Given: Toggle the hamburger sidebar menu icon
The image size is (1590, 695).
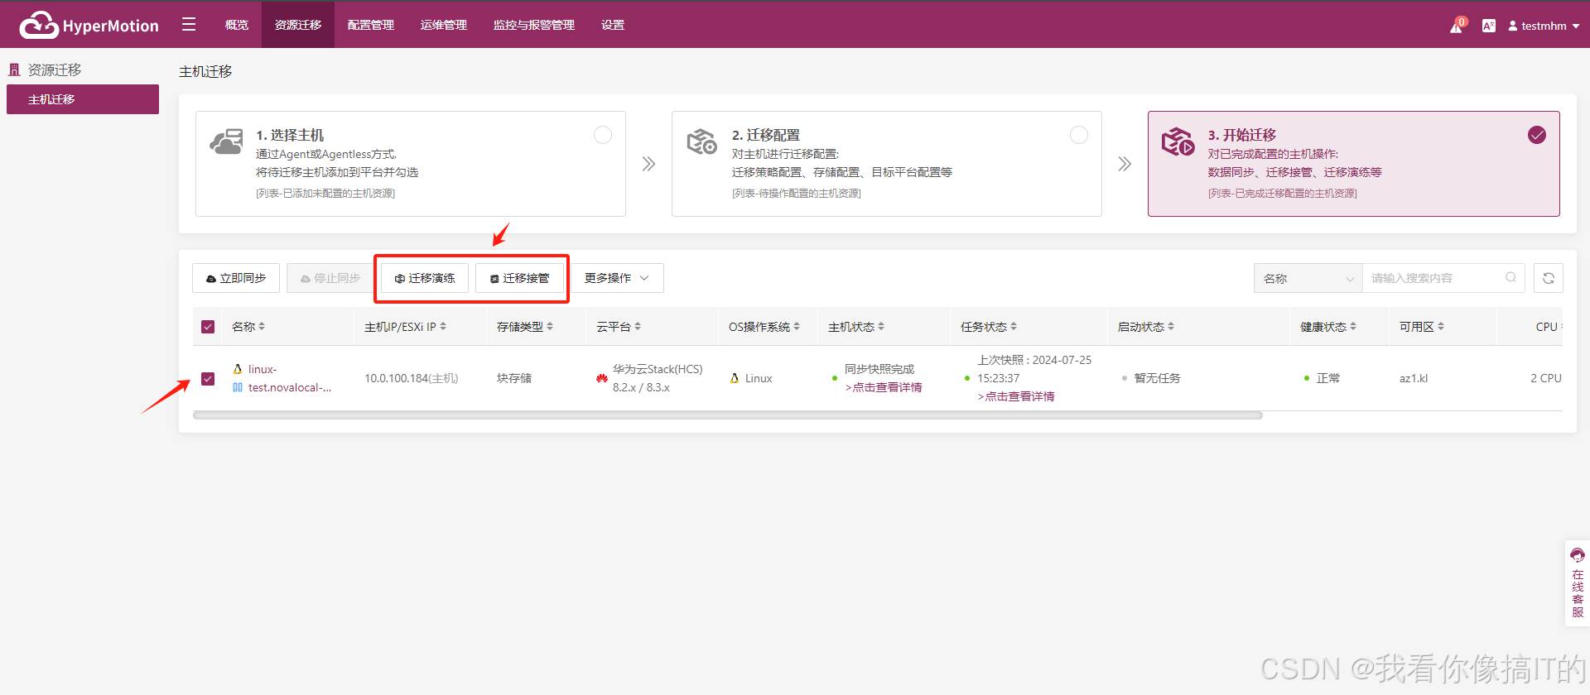Looking at the screenshot, I should [x=189, y=25].
